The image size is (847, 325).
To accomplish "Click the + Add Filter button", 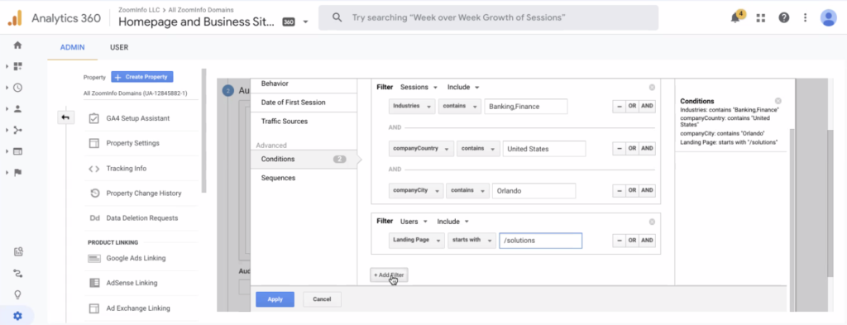I will tap(389, 275).
